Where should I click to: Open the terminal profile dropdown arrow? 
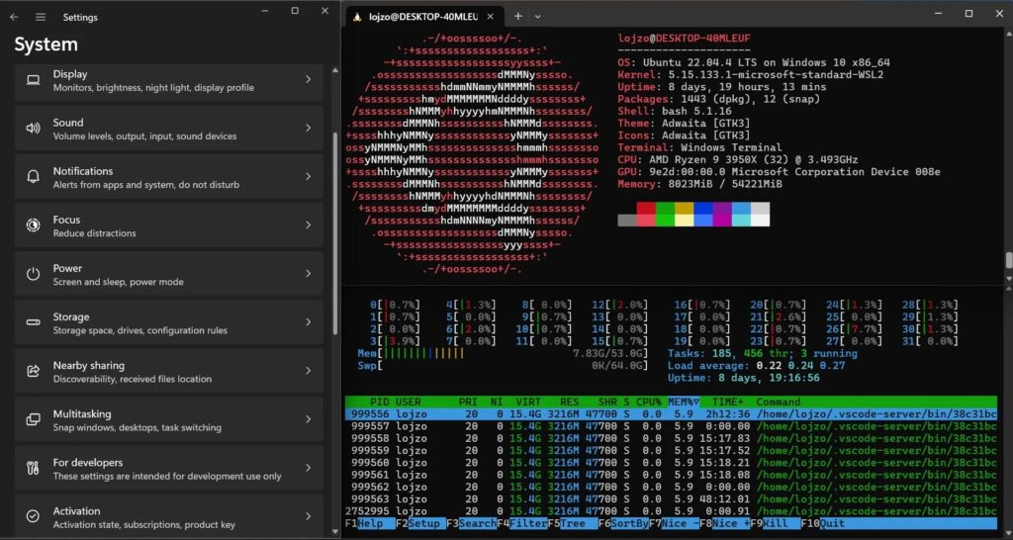pos(537,17)
